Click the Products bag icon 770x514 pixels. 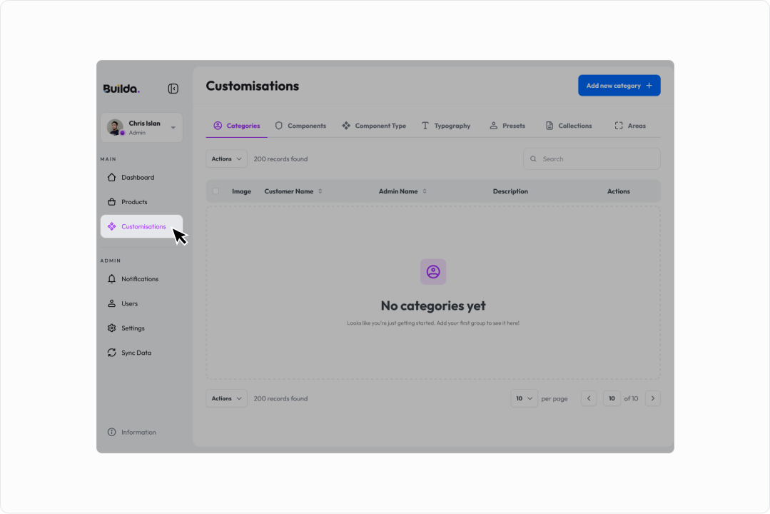coord(111,202)
